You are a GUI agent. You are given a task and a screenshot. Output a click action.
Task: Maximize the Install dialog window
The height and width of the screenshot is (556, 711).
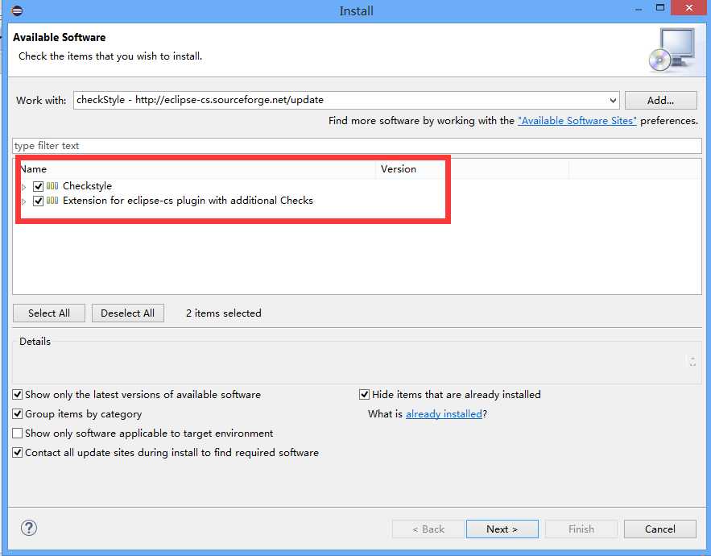pyautogui.click(x=660, y=8)
